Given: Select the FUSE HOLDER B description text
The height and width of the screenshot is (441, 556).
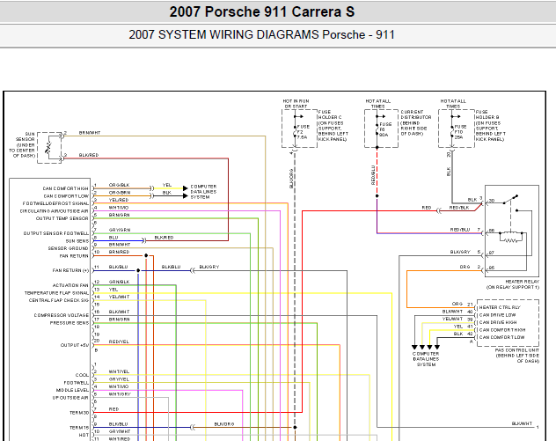Looking at the screenshot, I should 490,125.
